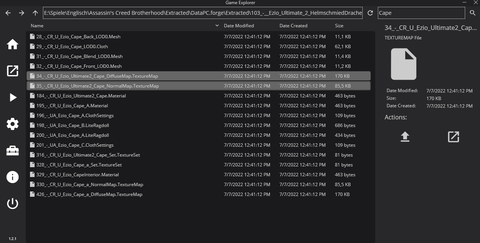
Task: Select 200_-_UA_Ezio_Cape_A.LiteRagdoll
Action: (199, 135)
